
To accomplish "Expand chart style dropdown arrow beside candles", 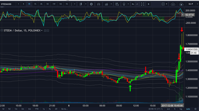I will 86,4.
